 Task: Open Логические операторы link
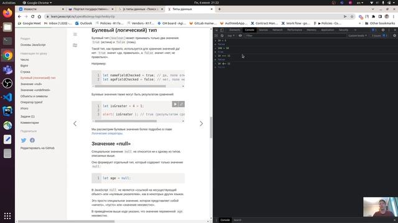(107, 133)
